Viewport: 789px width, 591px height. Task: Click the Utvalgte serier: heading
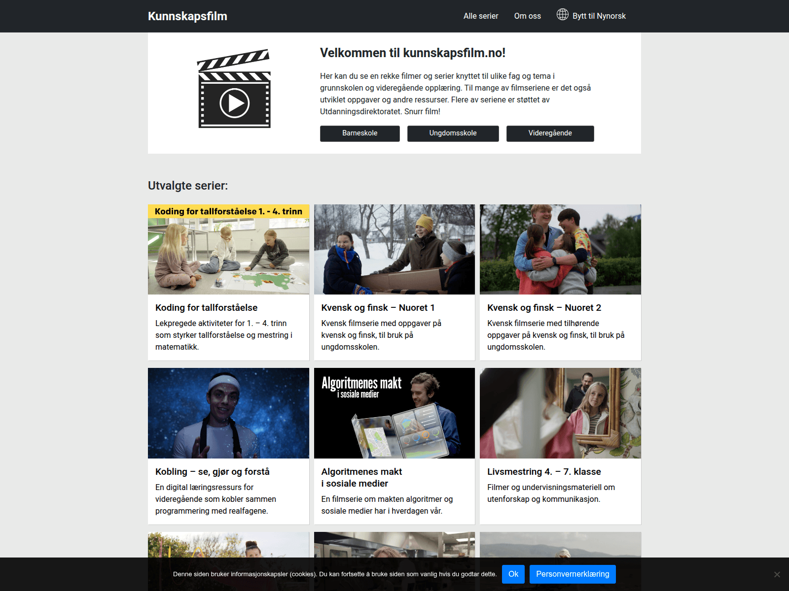click(x=188, y=186)
